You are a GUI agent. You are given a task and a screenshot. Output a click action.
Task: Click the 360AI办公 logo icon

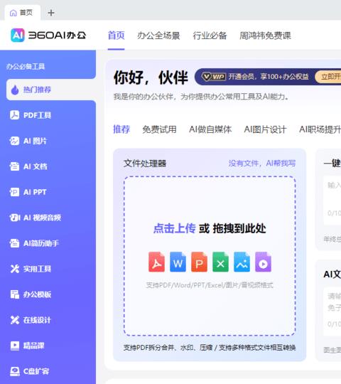18,36
